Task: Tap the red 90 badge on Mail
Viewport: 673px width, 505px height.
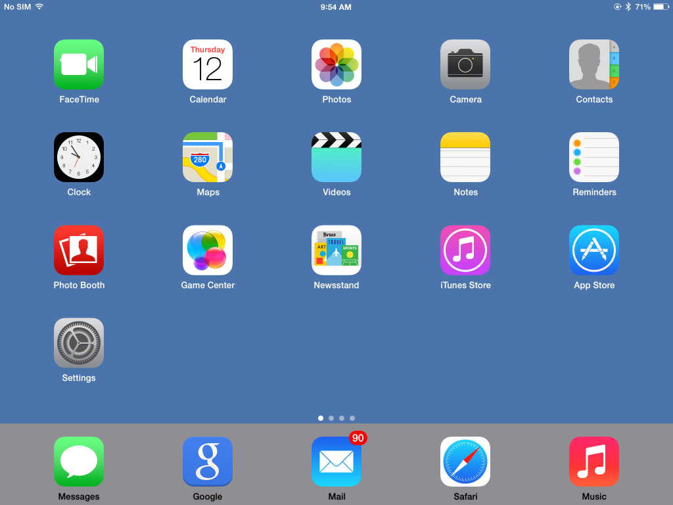Action: (358, 438)
